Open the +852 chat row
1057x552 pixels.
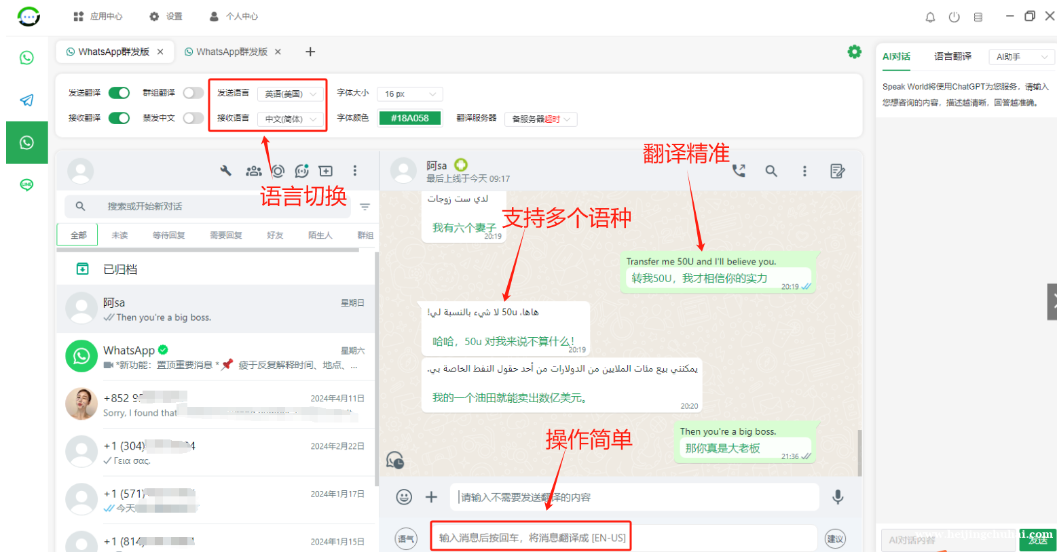[x=215, y=404]
